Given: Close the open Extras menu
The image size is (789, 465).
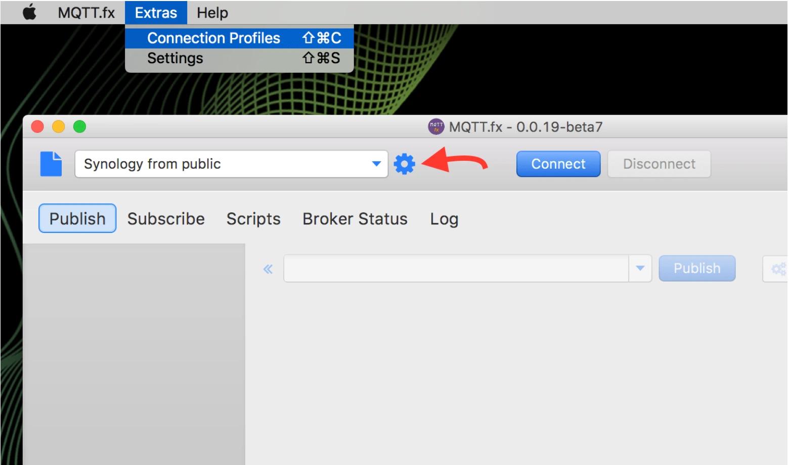Looking at the screenshot, I should 156,13.
